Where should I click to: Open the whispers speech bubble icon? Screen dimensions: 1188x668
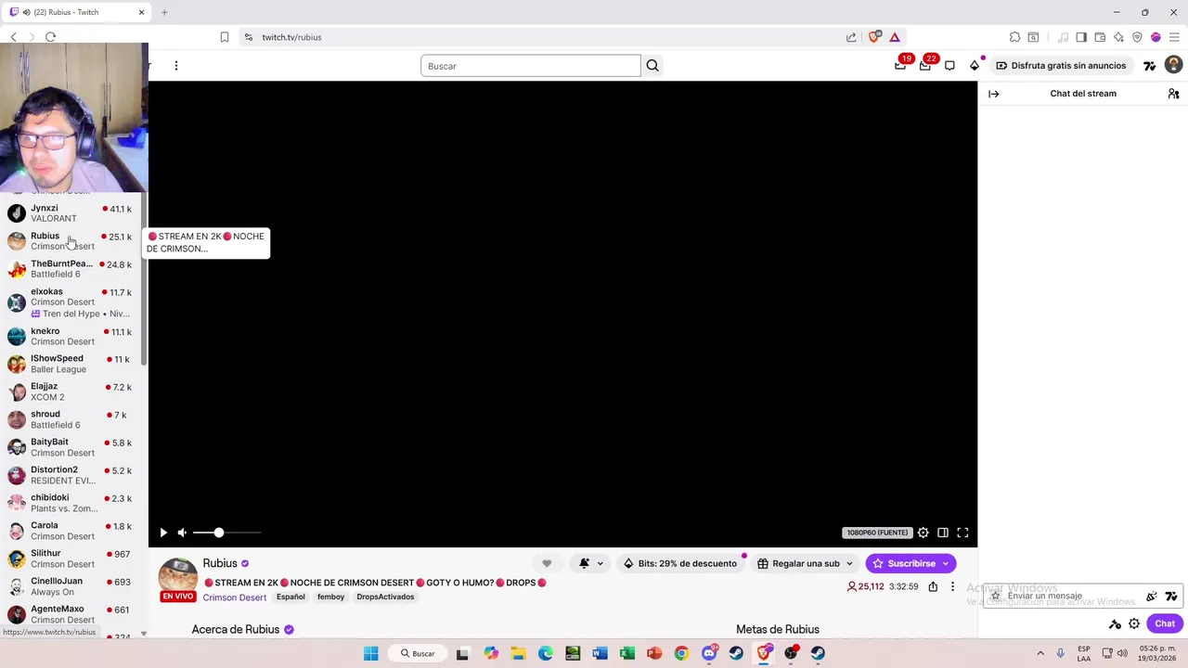(949, 66)
